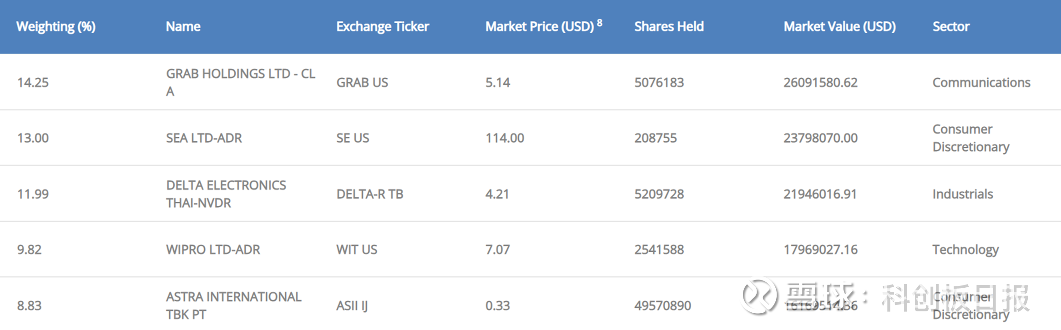Select the GRAB HOLDINGS LTD name cell
The height and width of the screenshot is (330, 1061).
241,82
